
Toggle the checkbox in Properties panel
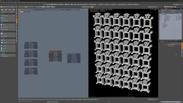coord(168,46)
